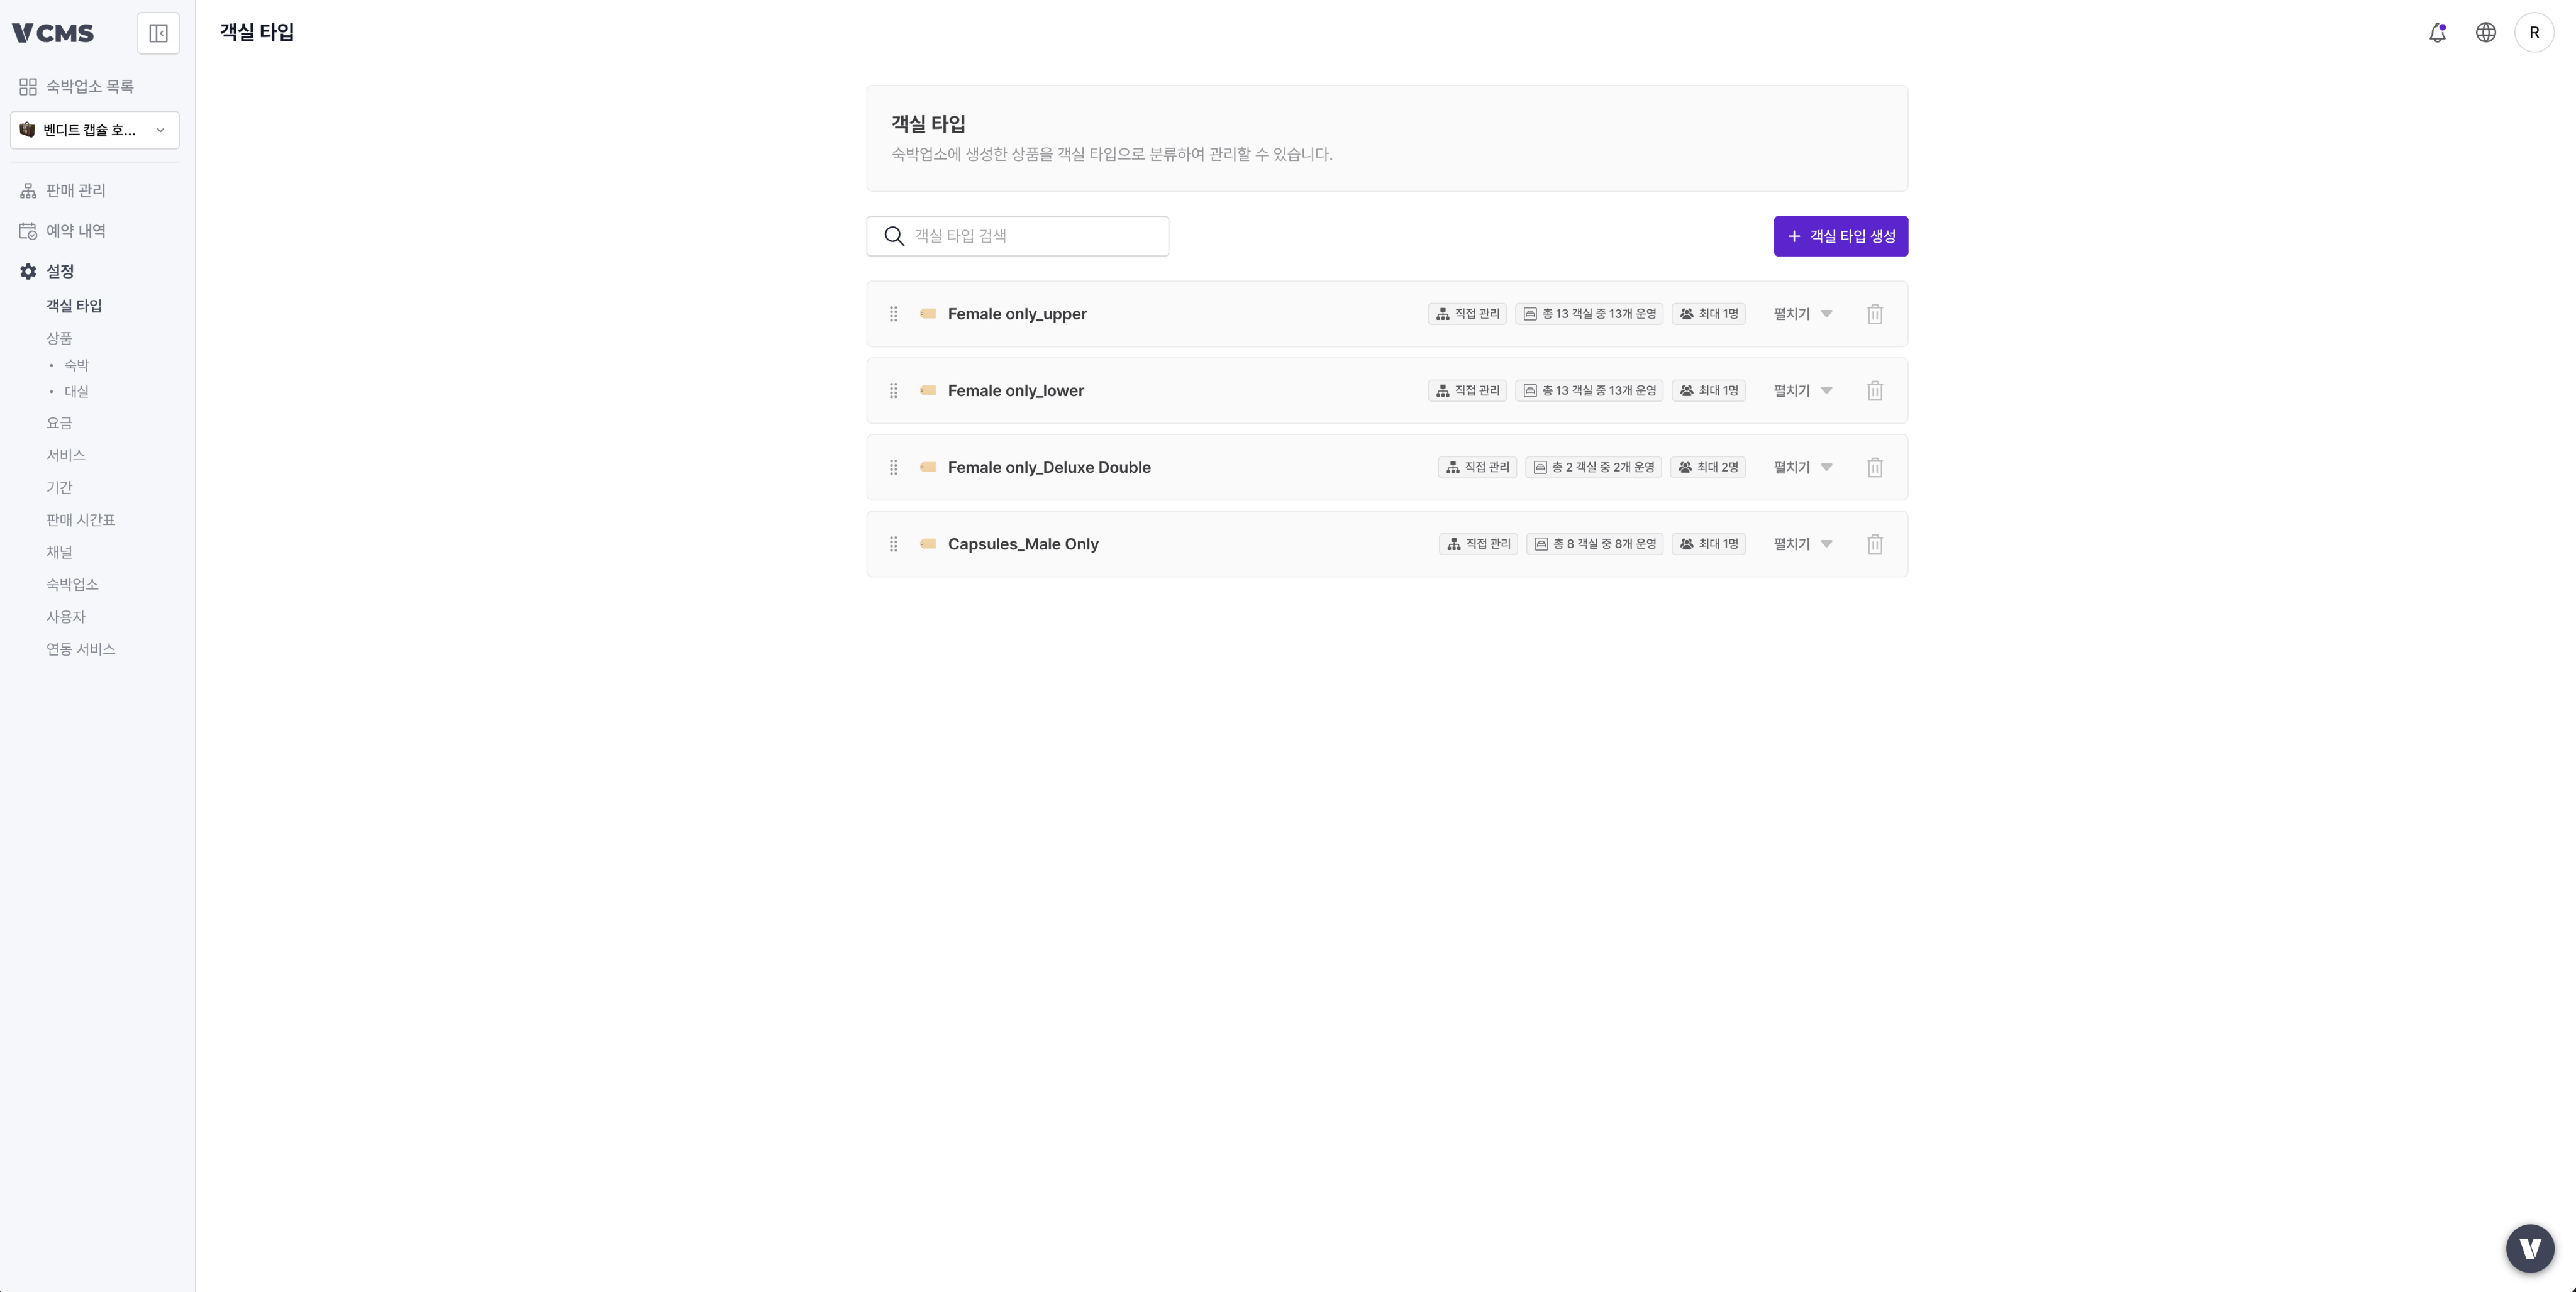Open 숙박업소 settings
This screenshot has height=1292, width=2576.
point(72,584)
